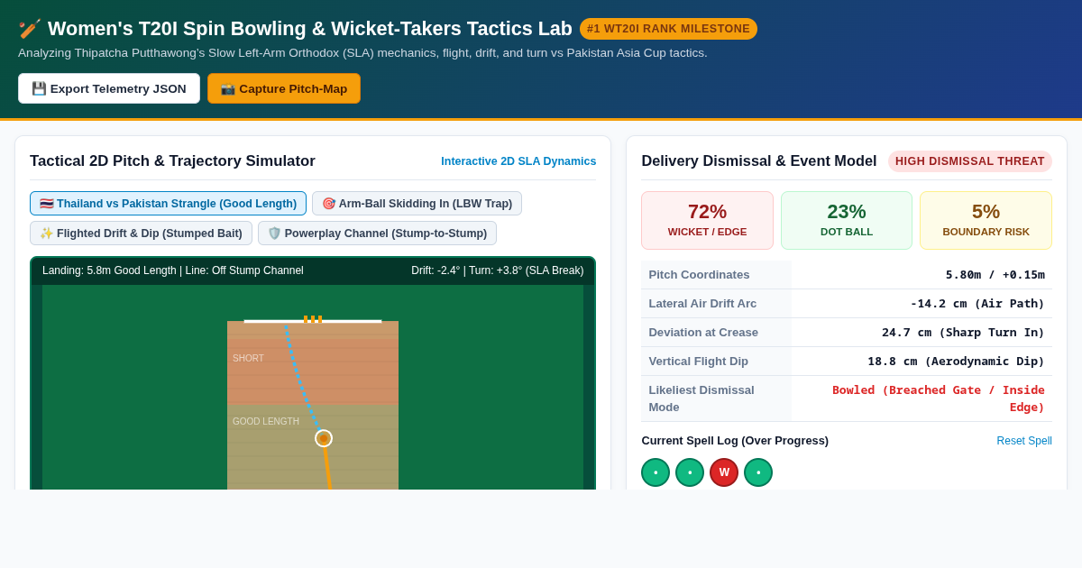Click the SHORT zone label on pitch

[x=248, y=358]
